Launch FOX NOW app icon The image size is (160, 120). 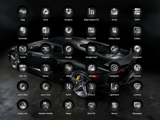click(91, 30)
